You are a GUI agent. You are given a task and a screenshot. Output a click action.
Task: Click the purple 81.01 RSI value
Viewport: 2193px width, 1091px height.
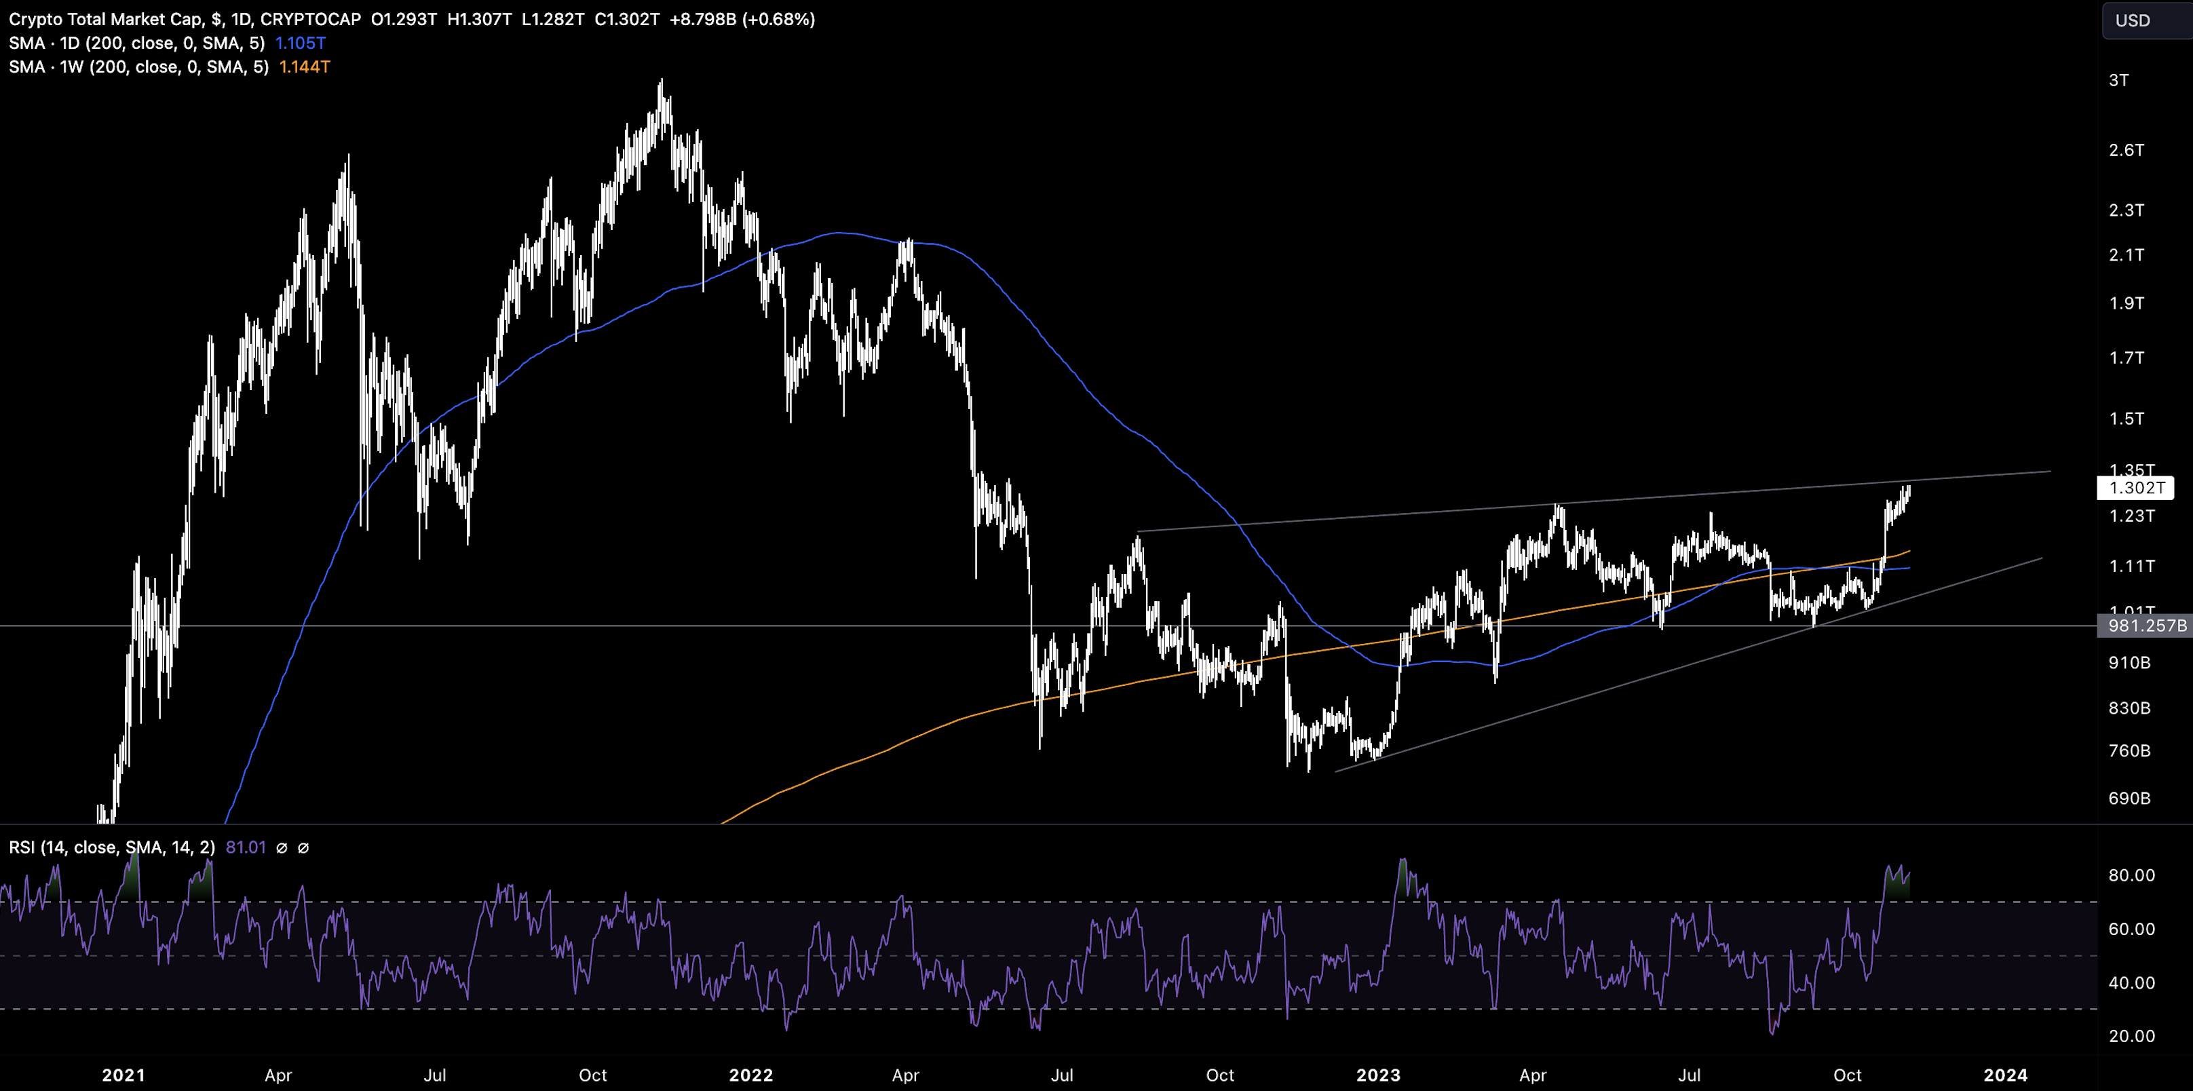coord(245,847)
